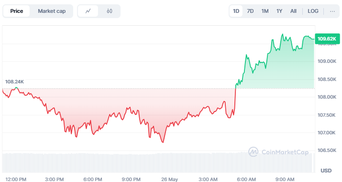Image resolution: width=342 pixels, height=182 pixels.
Task: Click the 9:00 AM time axis label
Action: pyautogui.click(x=285, y=180)
